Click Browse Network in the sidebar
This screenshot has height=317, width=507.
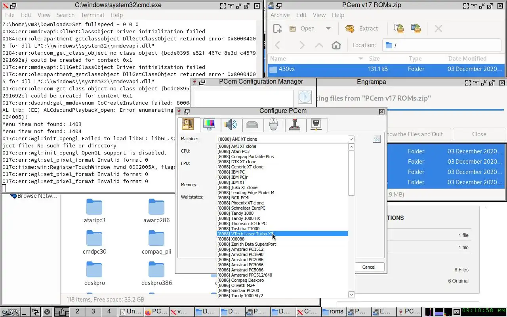click(x=34, y=196)
